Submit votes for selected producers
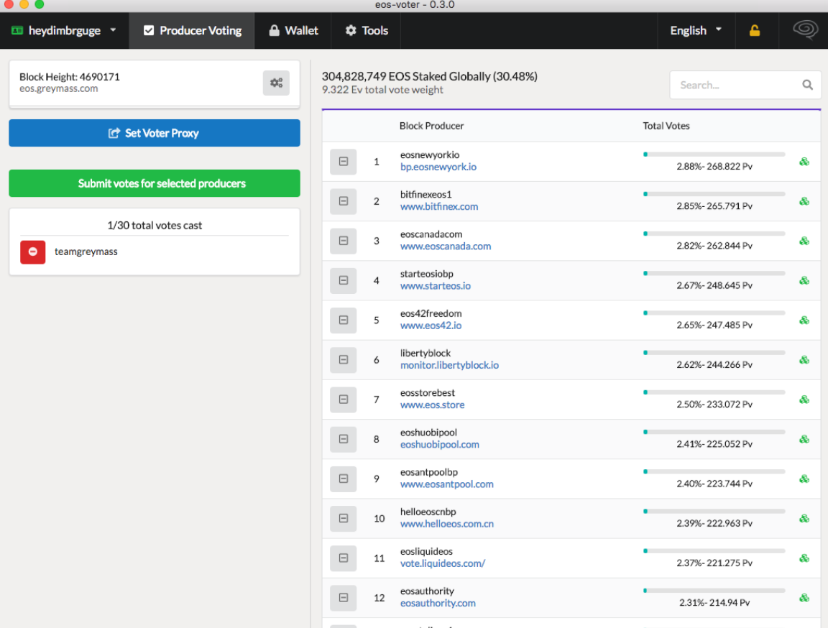 click(155, 183)
